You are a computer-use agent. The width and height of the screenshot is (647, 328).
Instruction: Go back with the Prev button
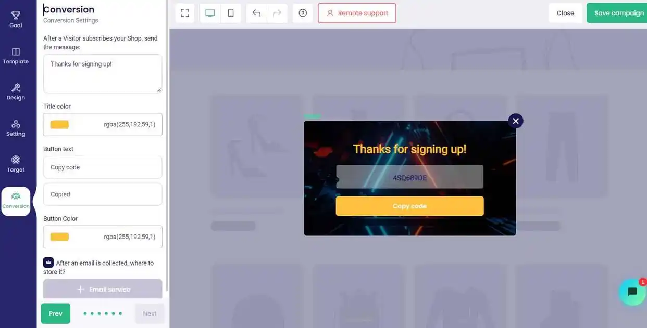pos(56,313)
